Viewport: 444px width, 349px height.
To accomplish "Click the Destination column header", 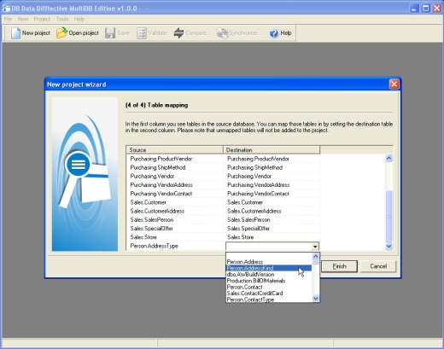I will (272, 149).
